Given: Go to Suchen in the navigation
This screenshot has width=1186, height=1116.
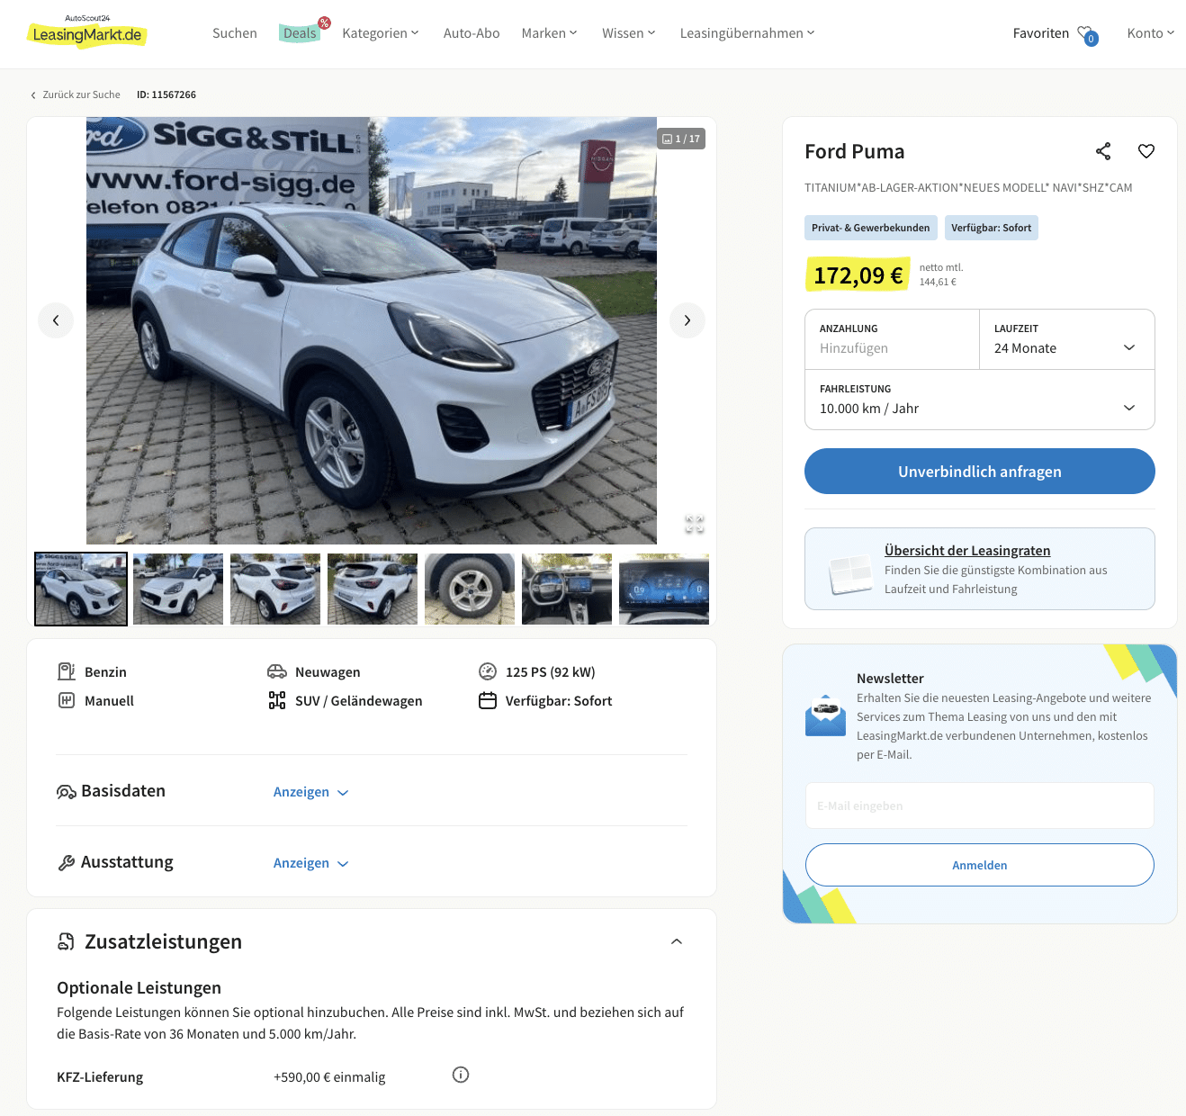Looking at the screenshot, I should click(x=235, y=33).
